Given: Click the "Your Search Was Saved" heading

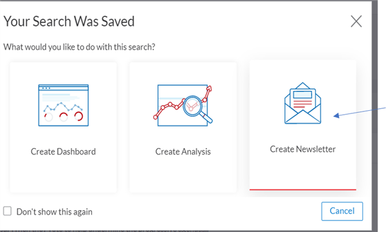Looking at the screenshot, I should tap(69, 21).
